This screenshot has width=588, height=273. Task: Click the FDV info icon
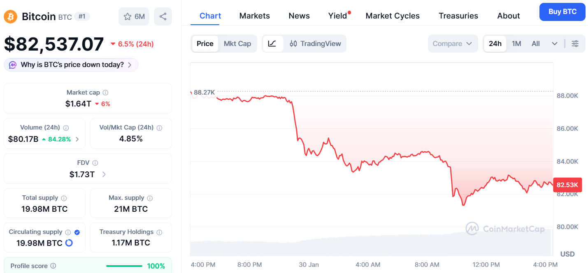click(95, 163)
